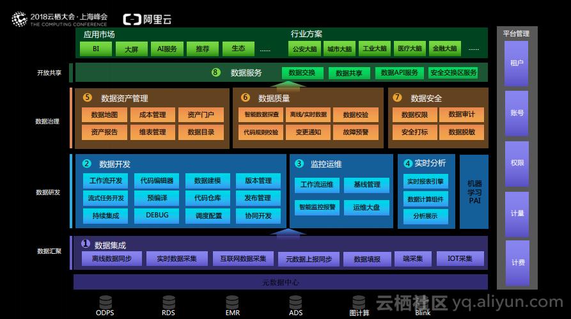Image resolution: width=571 pixels, height=319 pixels.
Task: Select 数据审计 box
Action: (x=462, y=114)
